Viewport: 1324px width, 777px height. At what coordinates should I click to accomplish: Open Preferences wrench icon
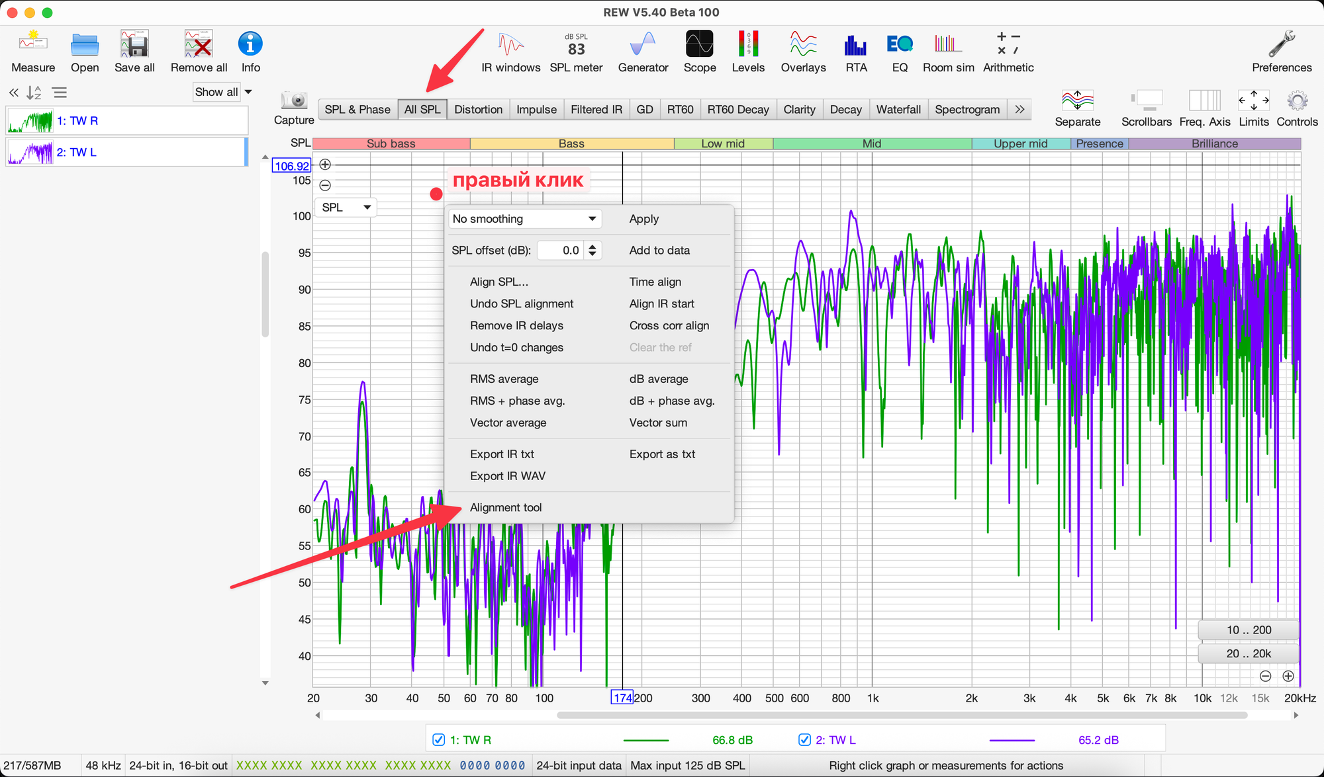coord(1281,45)
